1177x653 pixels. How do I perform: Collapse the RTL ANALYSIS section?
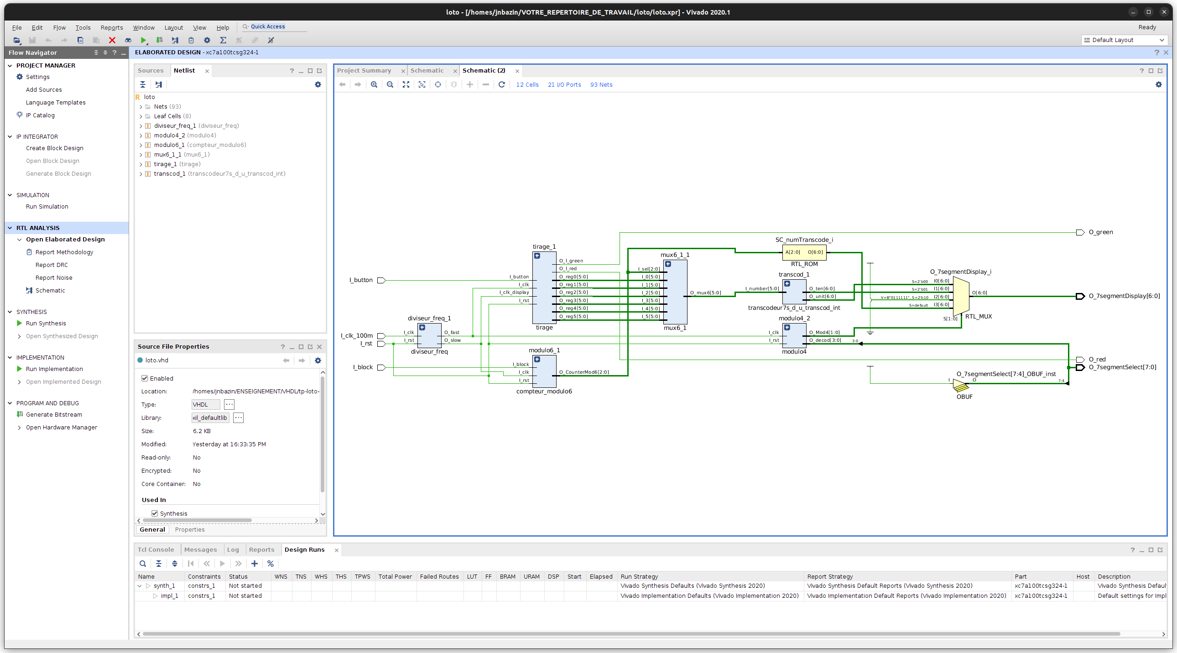(10, 228)
